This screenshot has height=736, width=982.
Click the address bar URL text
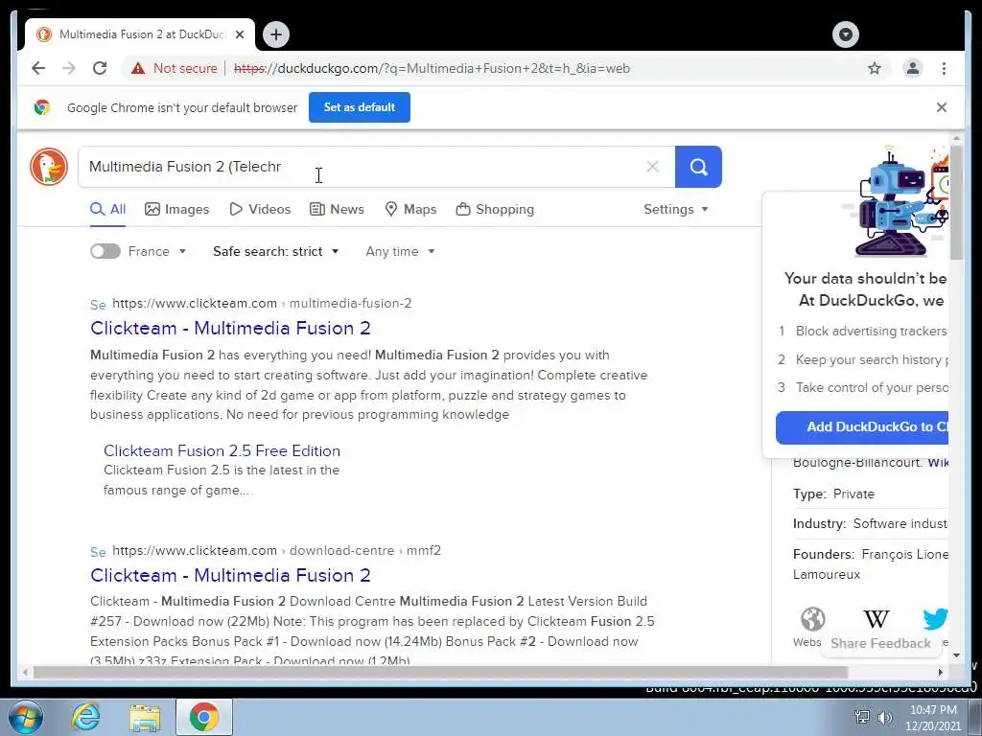[x=433, y=68]
